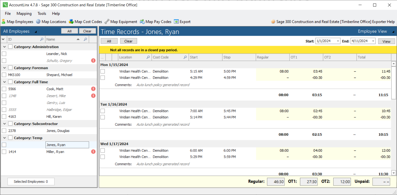This screenshot has height=195, width=397.
Task: Click OT1 total field 27:30
Action: [309, 182]
